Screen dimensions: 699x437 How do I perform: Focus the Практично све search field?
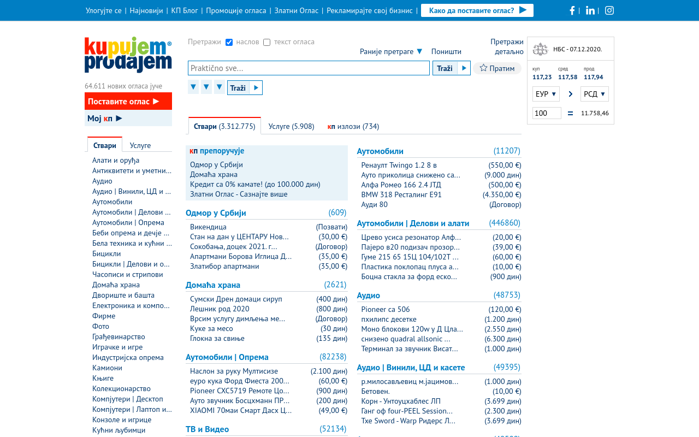click(309, 68)
